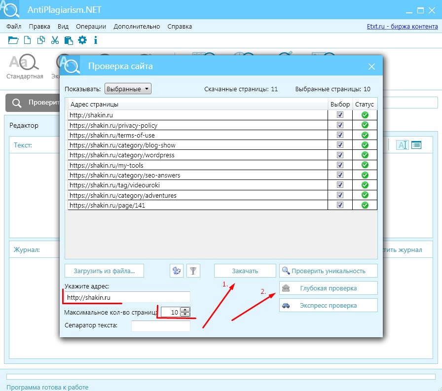This screenshot has width=442, height=391.
Task: Toggle checkbox for shakin.ru/my-tools row
Action: [x=340, y=165]
